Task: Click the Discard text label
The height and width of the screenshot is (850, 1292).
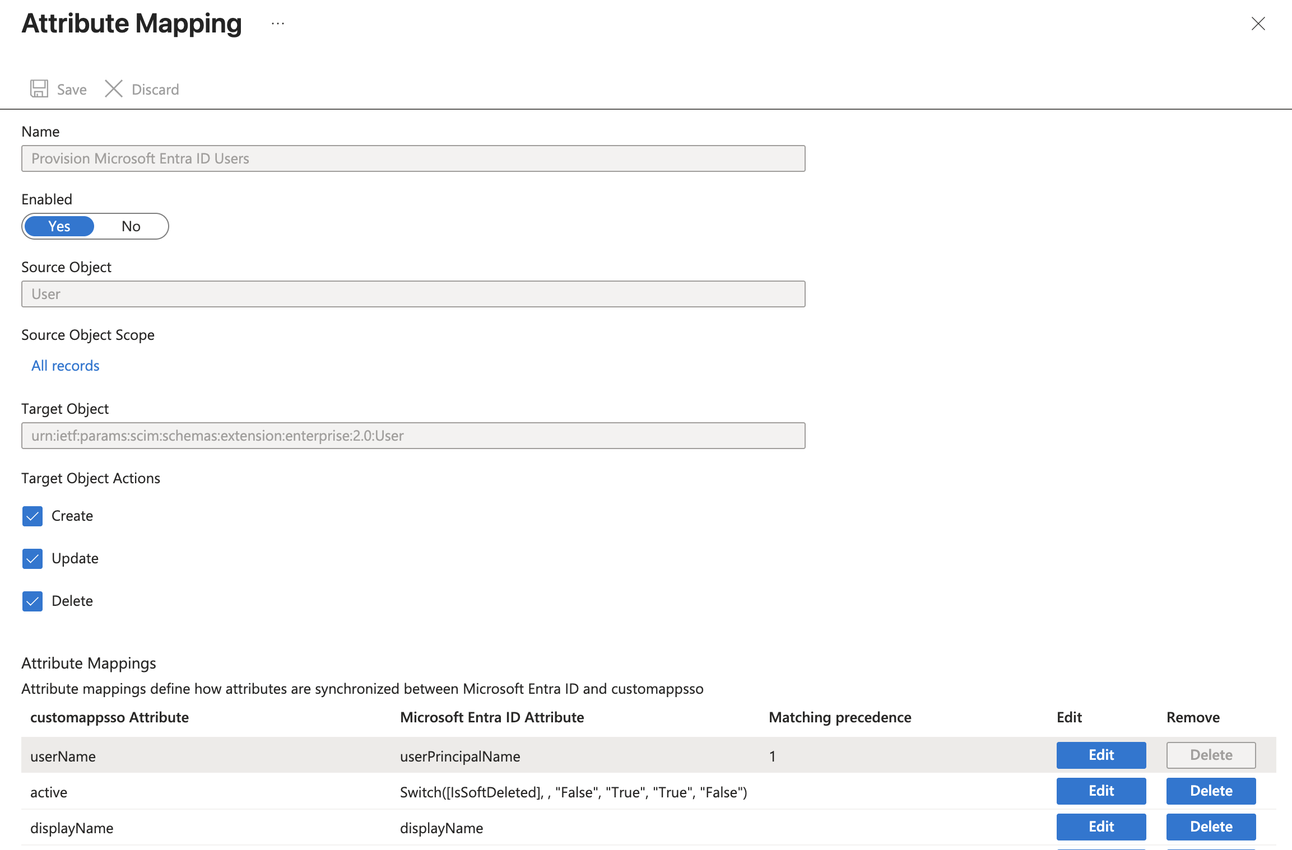Action: [155, 90]
